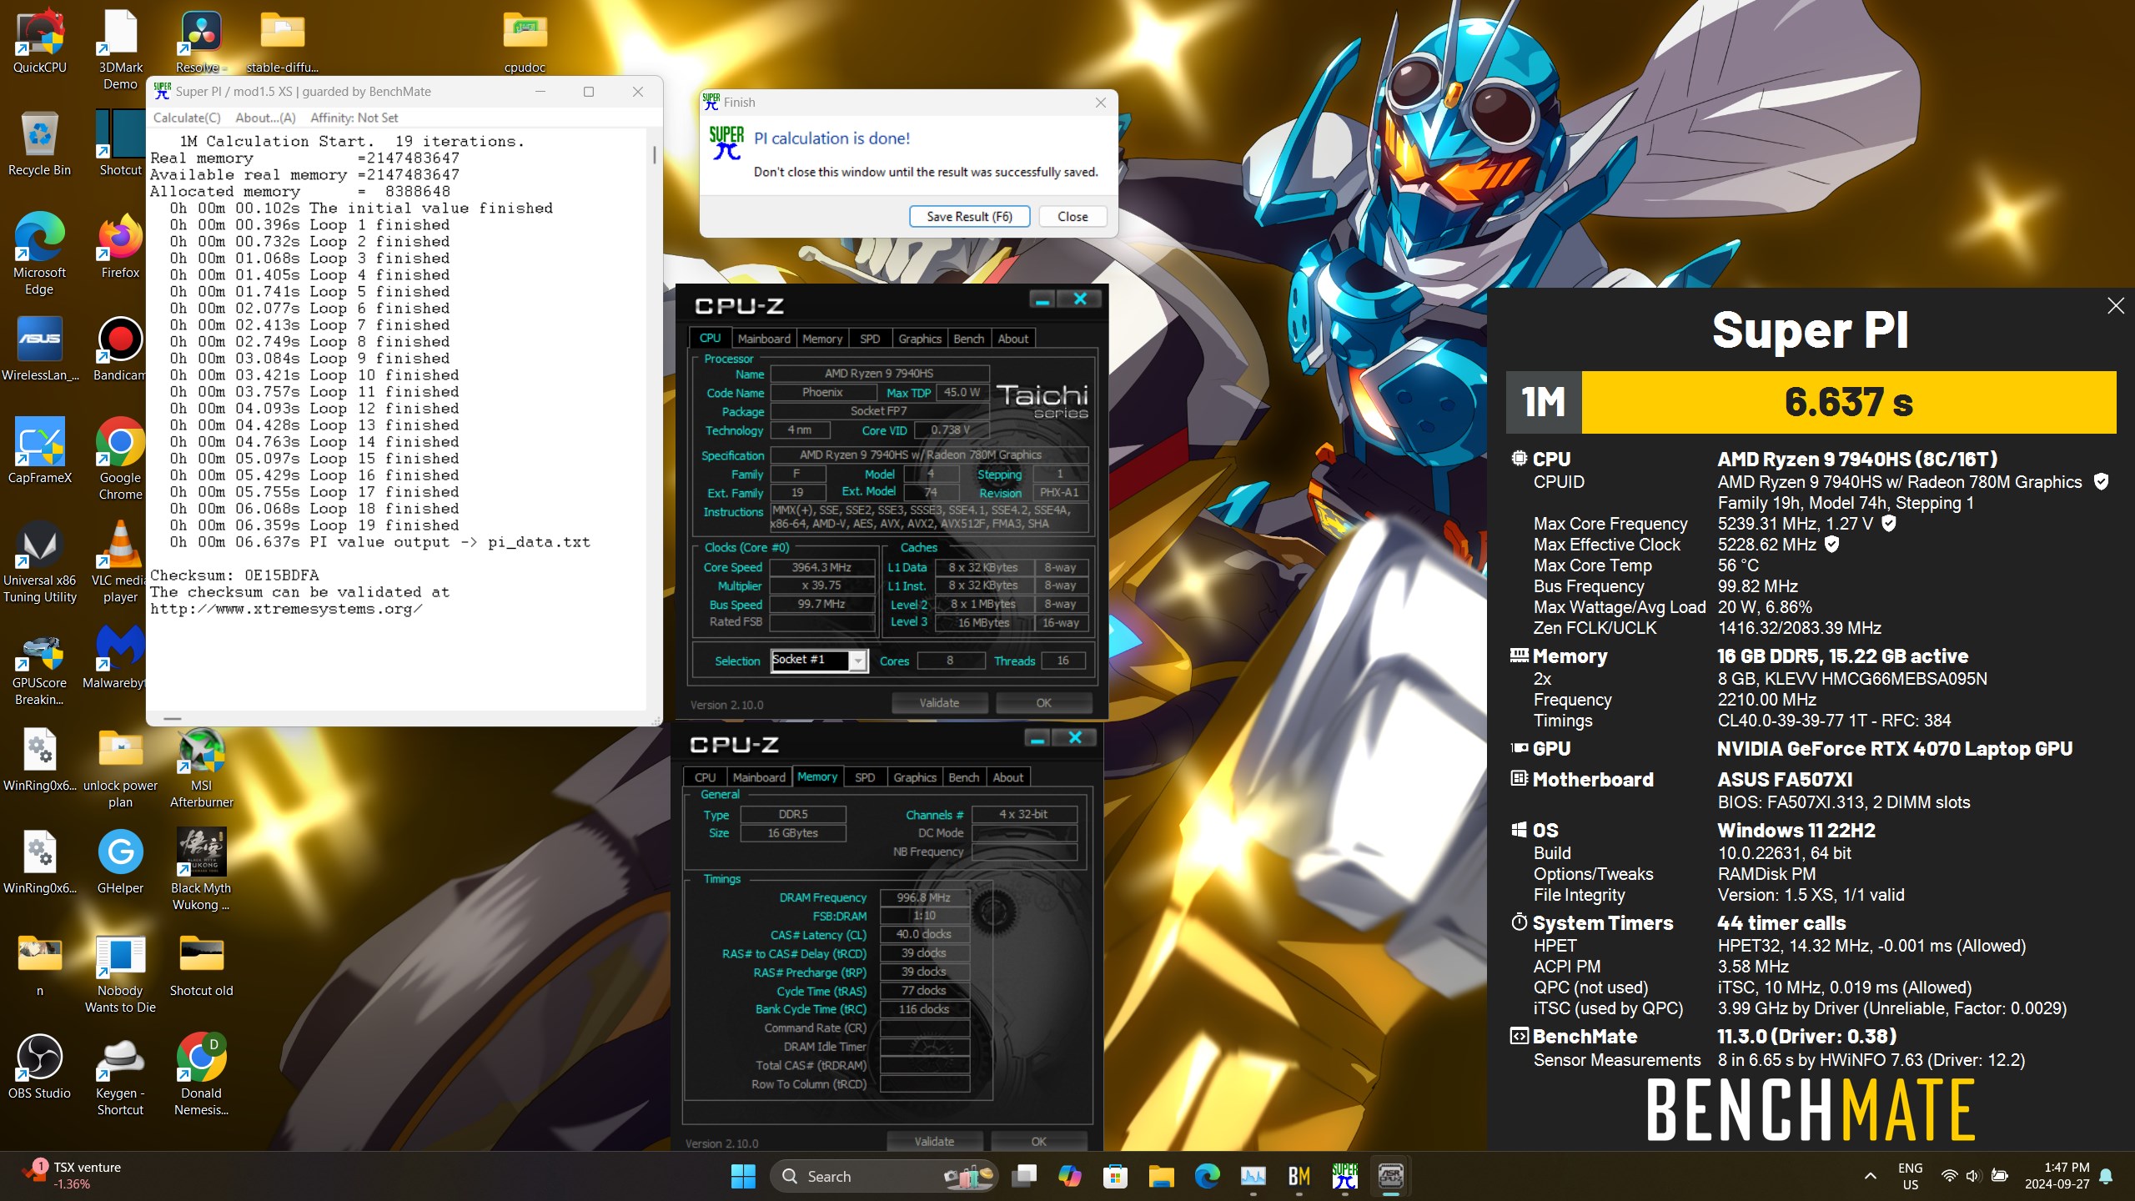The width and height of the screenshot is (2135, 1201).
Task: Open Windows Start menu
Action: pos(742,1176)
